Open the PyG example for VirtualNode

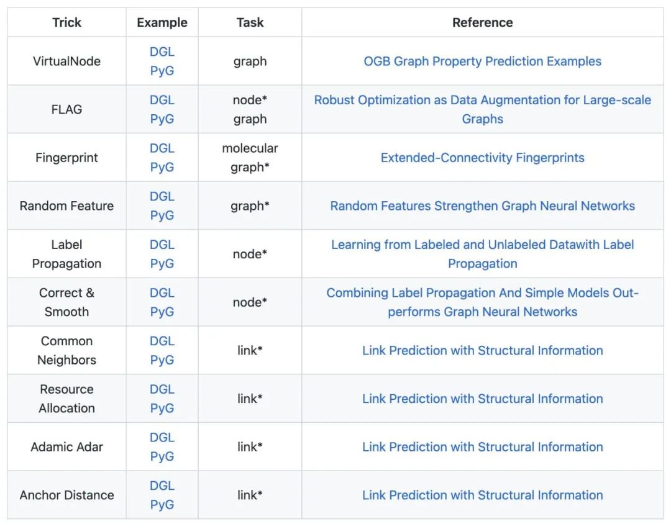click(162, 71)
